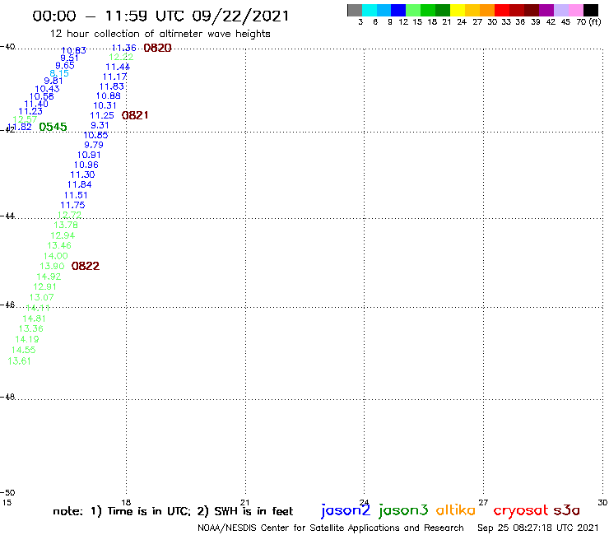
Task: Click the green value 14.92
Action: pyautogui.click(x=49, y=277)
